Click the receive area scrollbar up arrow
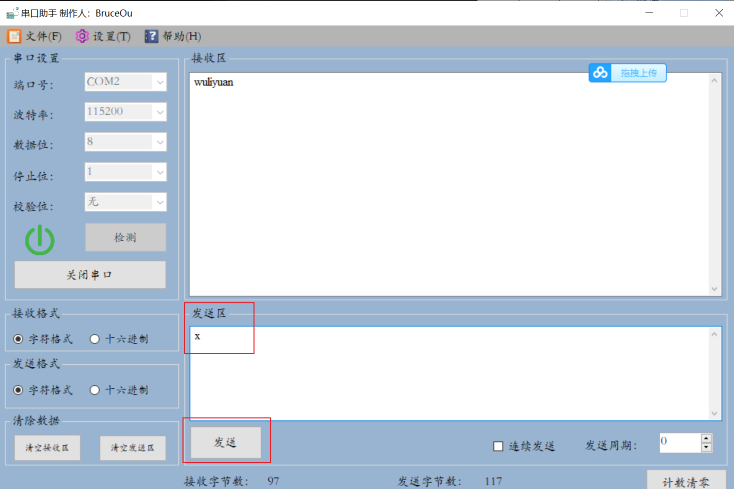This screenshot has width=734, height=489. click(x=714, y=81)
